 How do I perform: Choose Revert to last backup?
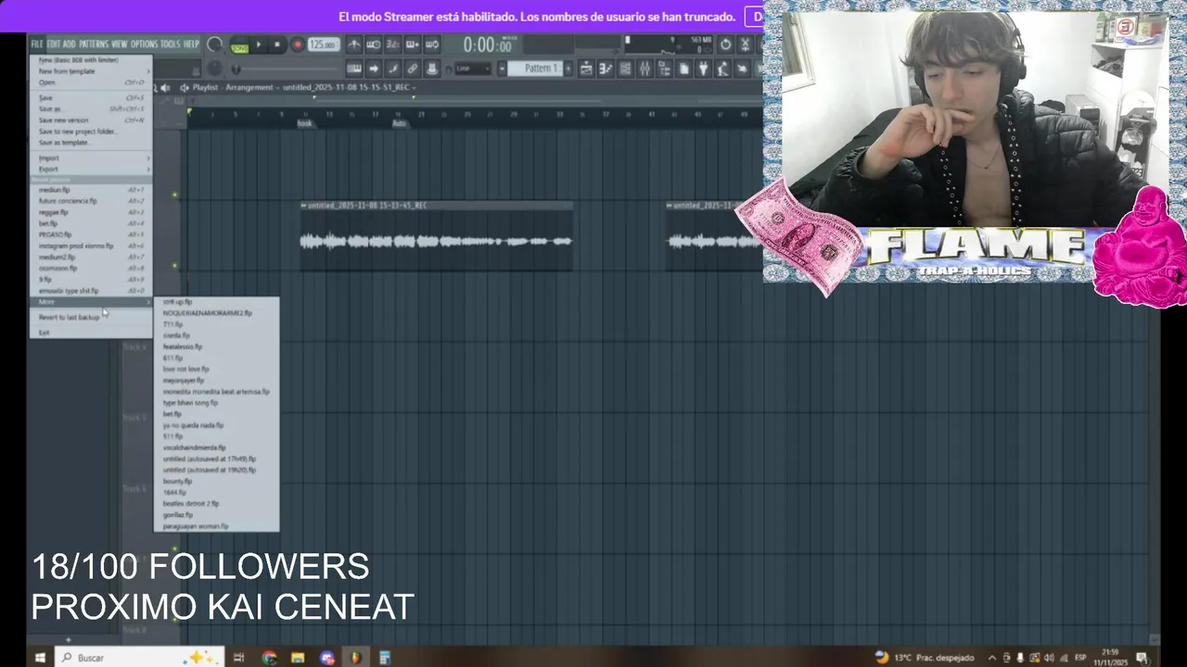(91, 317)
